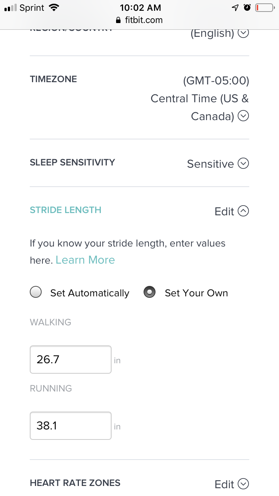Click Edit next to Stride Length
The image size is (279, 496).
pos(224,212)
